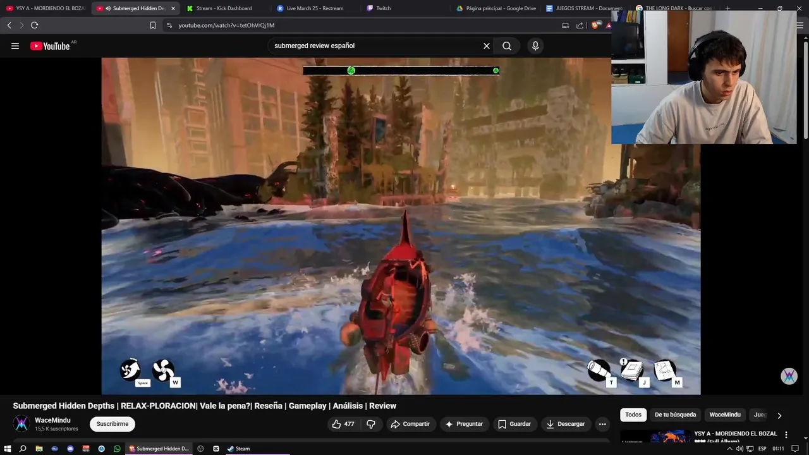Go to YouTube home via logo
809x455 pixels.
coord(50,45)
